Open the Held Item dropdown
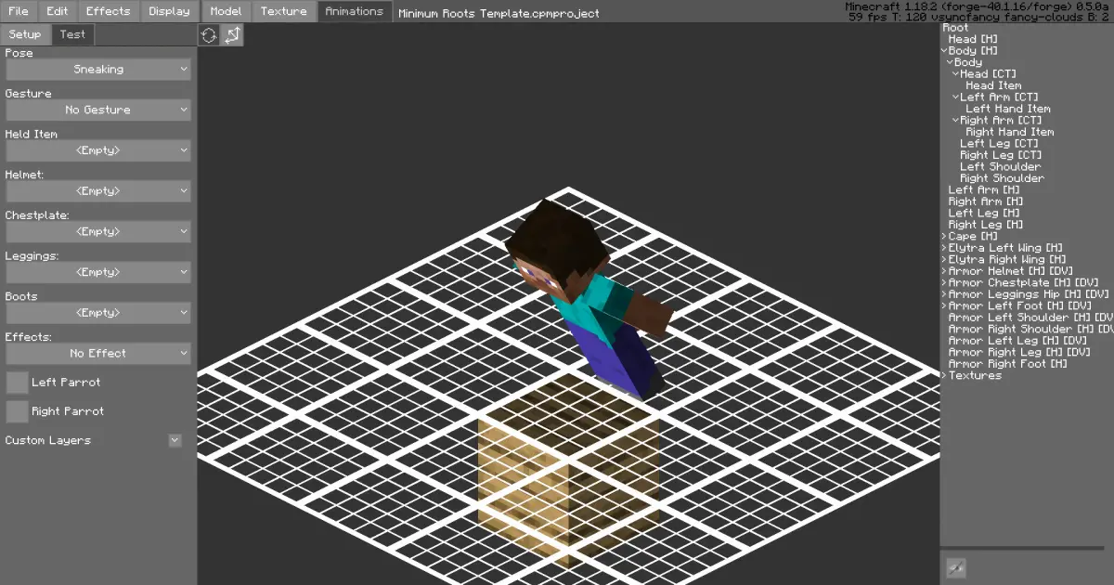Screen dimensions: 1114x585 coord(98,150)
